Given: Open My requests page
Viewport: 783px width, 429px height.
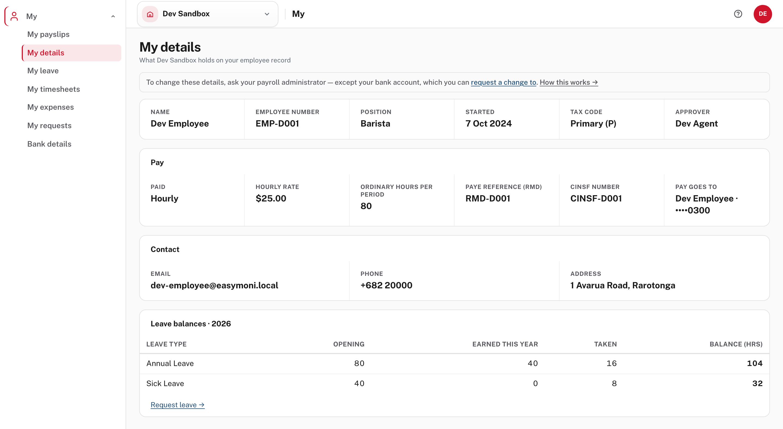Looking at the screenshot, I should pos(49,126).
